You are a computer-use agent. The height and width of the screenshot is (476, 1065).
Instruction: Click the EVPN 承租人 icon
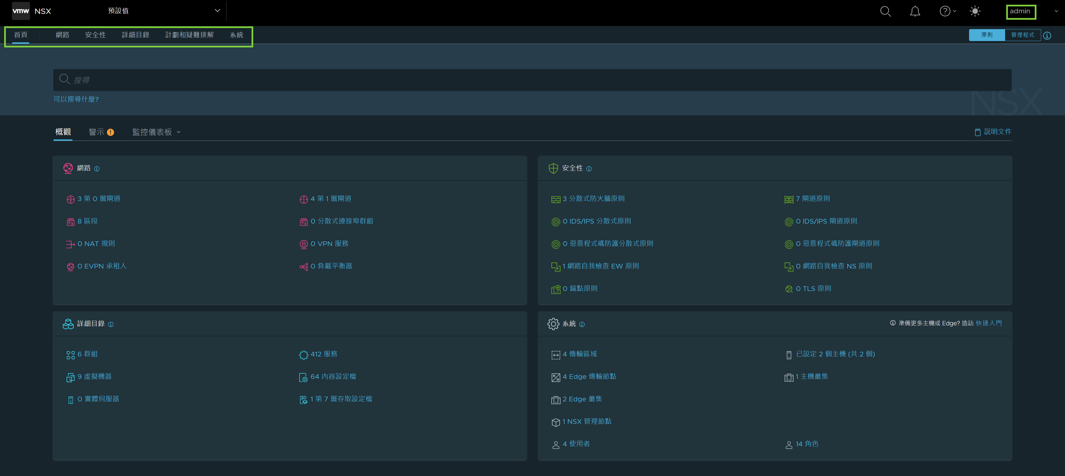click(71, 267)
